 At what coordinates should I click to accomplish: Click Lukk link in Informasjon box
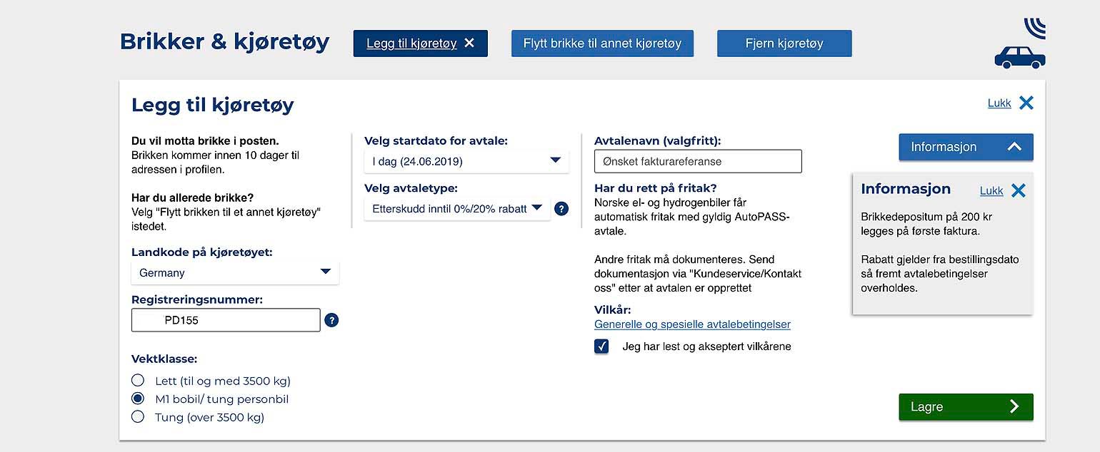(991, 190)
